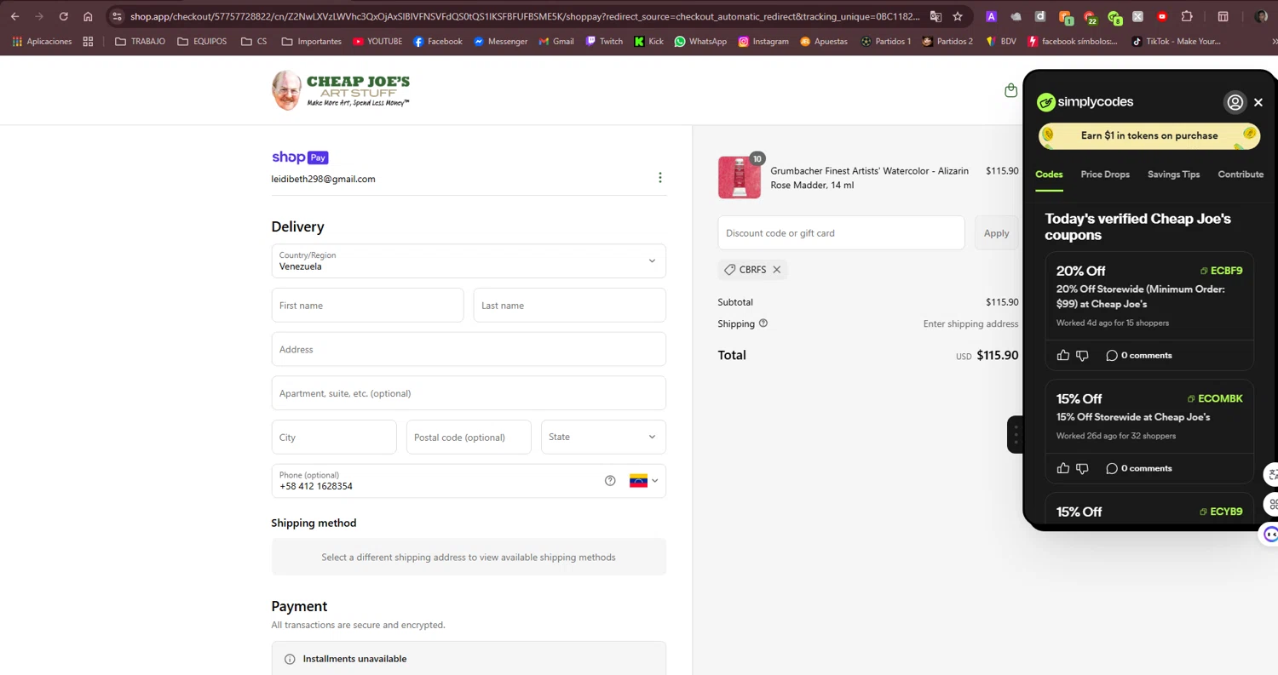The width and height of the screenshot is (1278, 675).
Task: Click the Address field
Action: tap(469, 349)
